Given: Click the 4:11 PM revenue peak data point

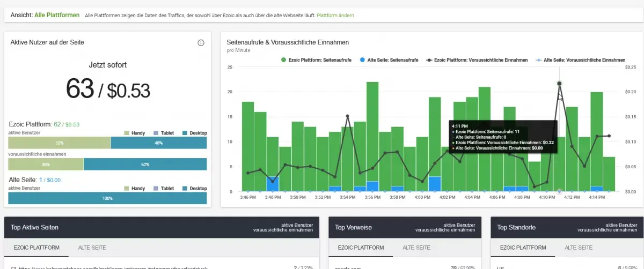Looking at the screenshot, I should coord(559,84).
